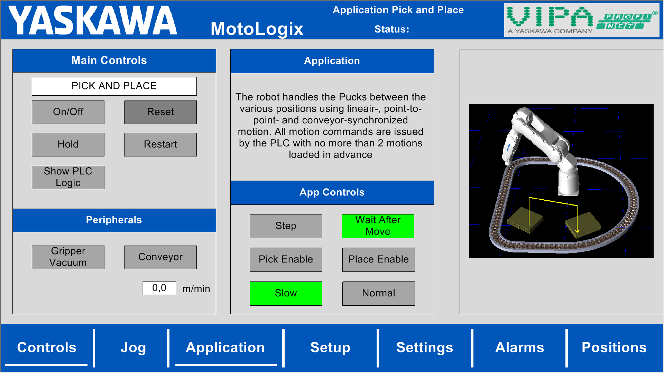Image resolution: width=664 pixels, height=373 pixels.
Task: Toggle the Conveyor peripheral
Action: click(160, 257)
